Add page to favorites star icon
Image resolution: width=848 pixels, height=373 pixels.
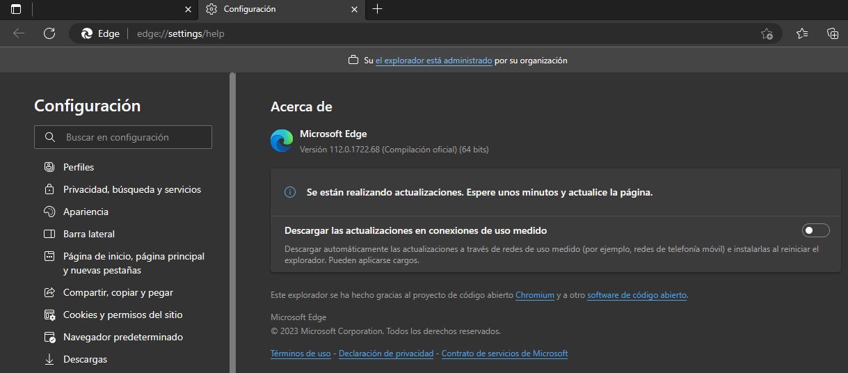(x=767, y=33)
